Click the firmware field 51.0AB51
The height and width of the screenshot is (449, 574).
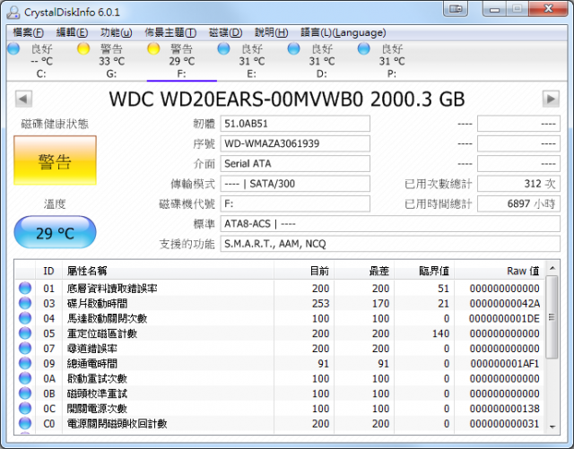click(295, 124)
